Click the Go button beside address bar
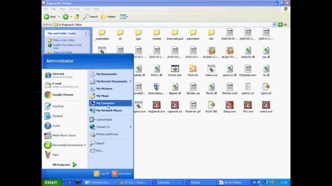Image resolution: width=332 pixels, height=186 pixels. click(282, 25)
